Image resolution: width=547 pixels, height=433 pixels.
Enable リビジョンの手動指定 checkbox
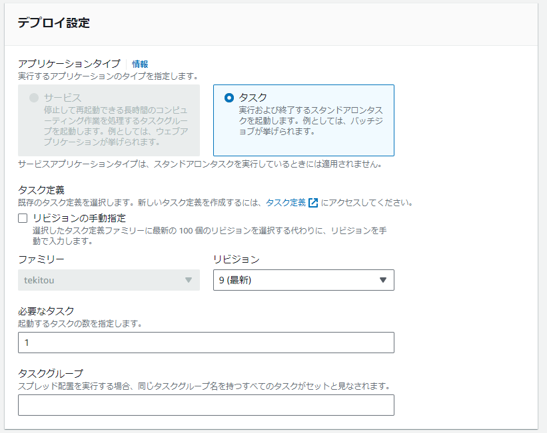click(23, 218)
